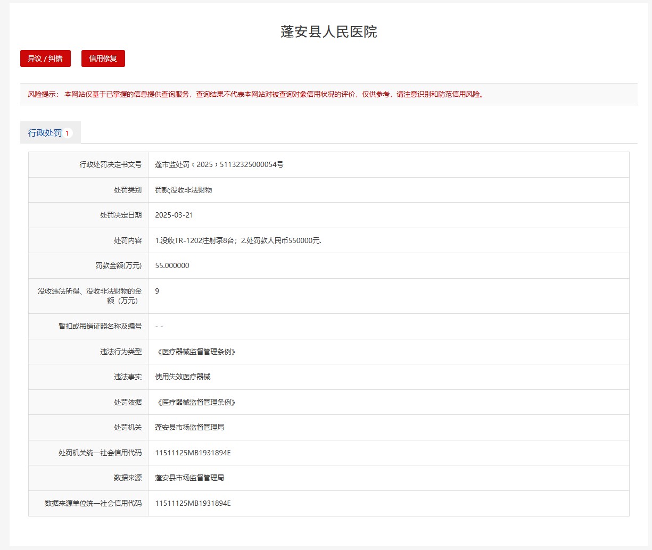Click the fine amount value 55.000000
The width and height of the screenshot is (652, 550).
pyautogui.click(x=172, y=265)
